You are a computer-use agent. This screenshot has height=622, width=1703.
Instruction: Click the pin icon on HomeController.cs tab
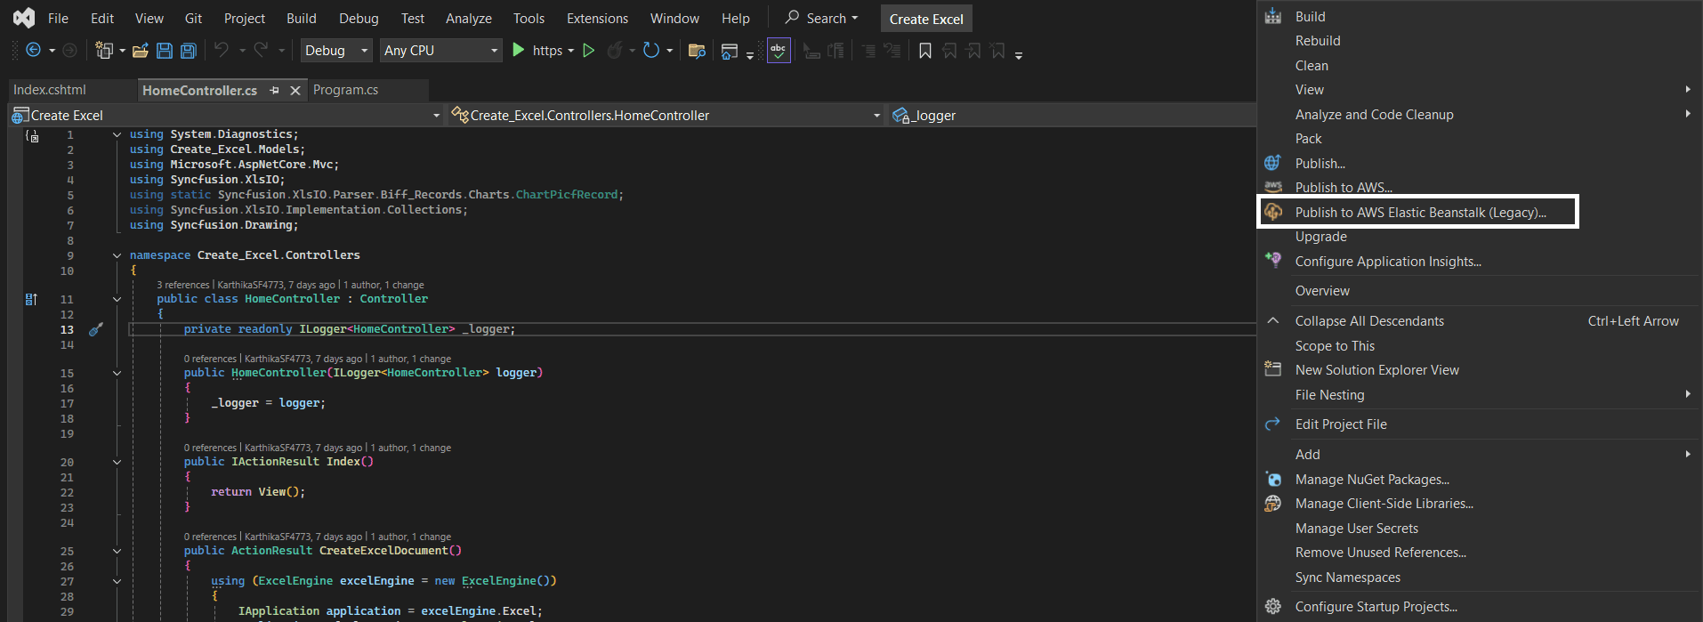(x=274, y=90)
